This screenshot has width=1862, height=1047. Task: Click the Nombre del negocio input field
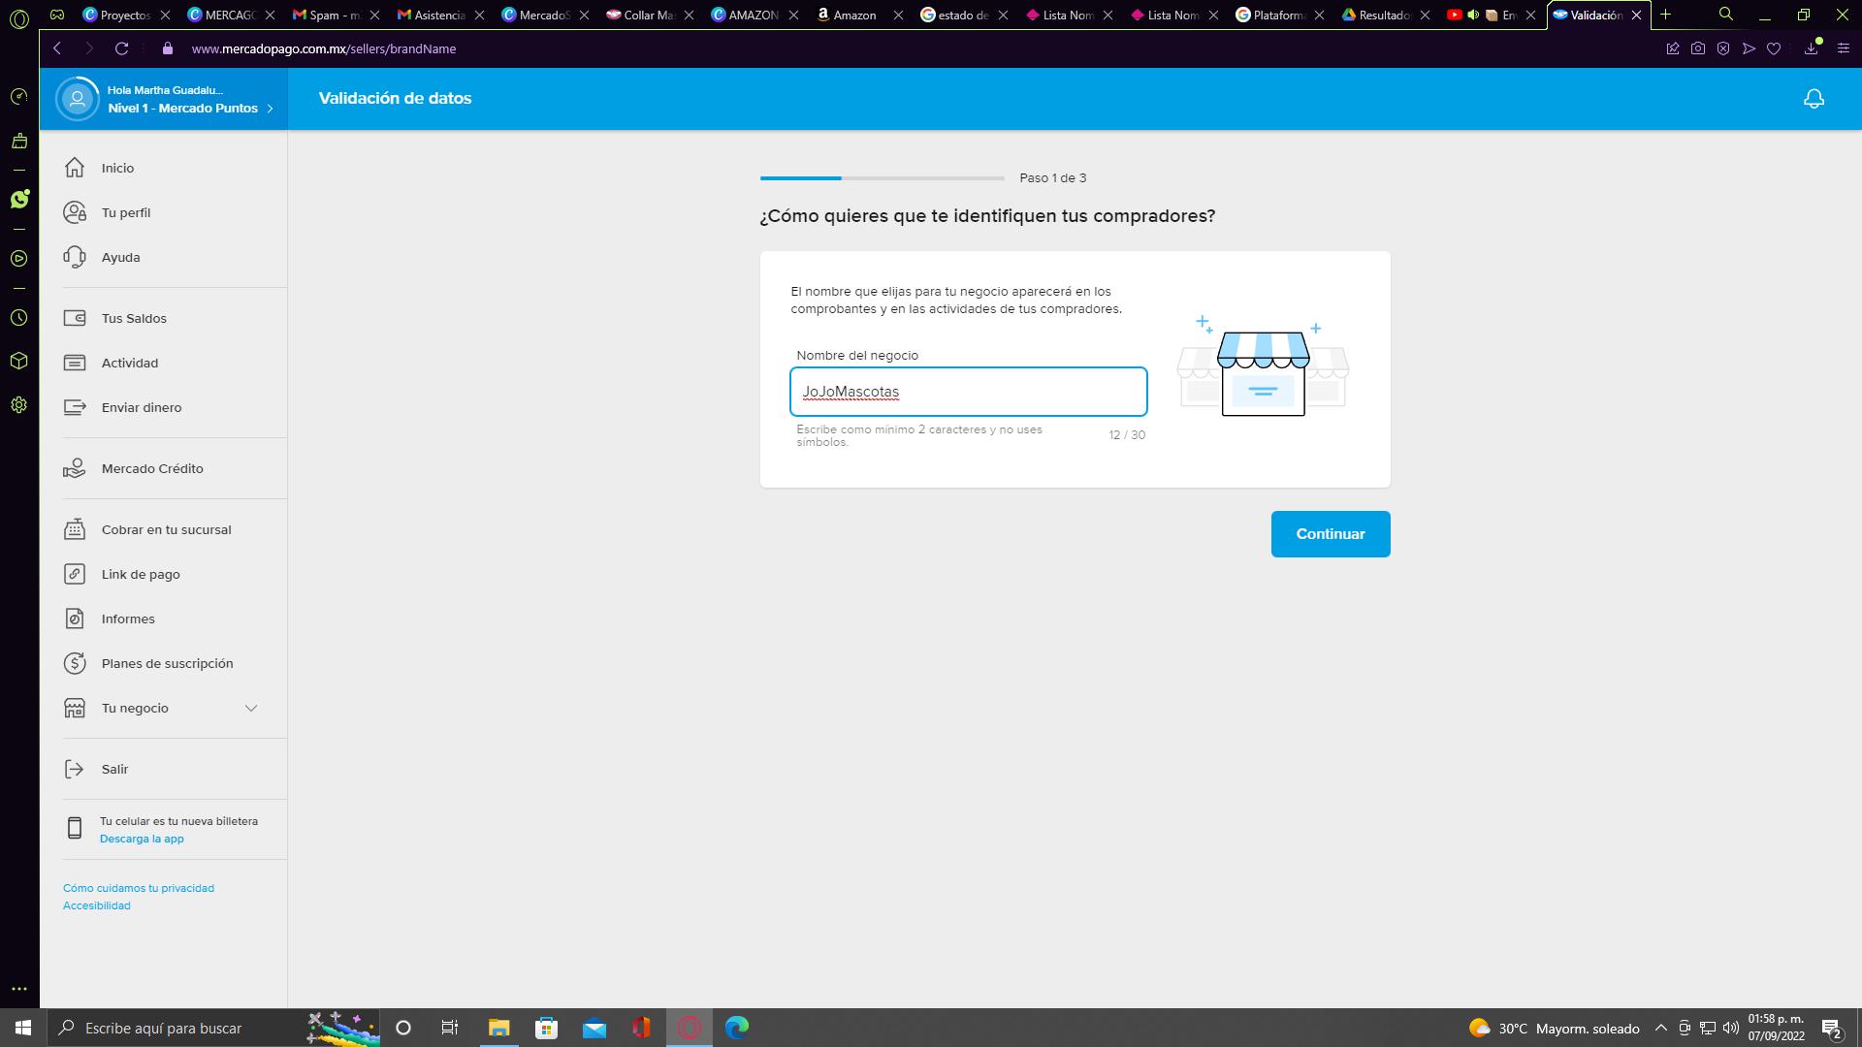tap(968, 392)
